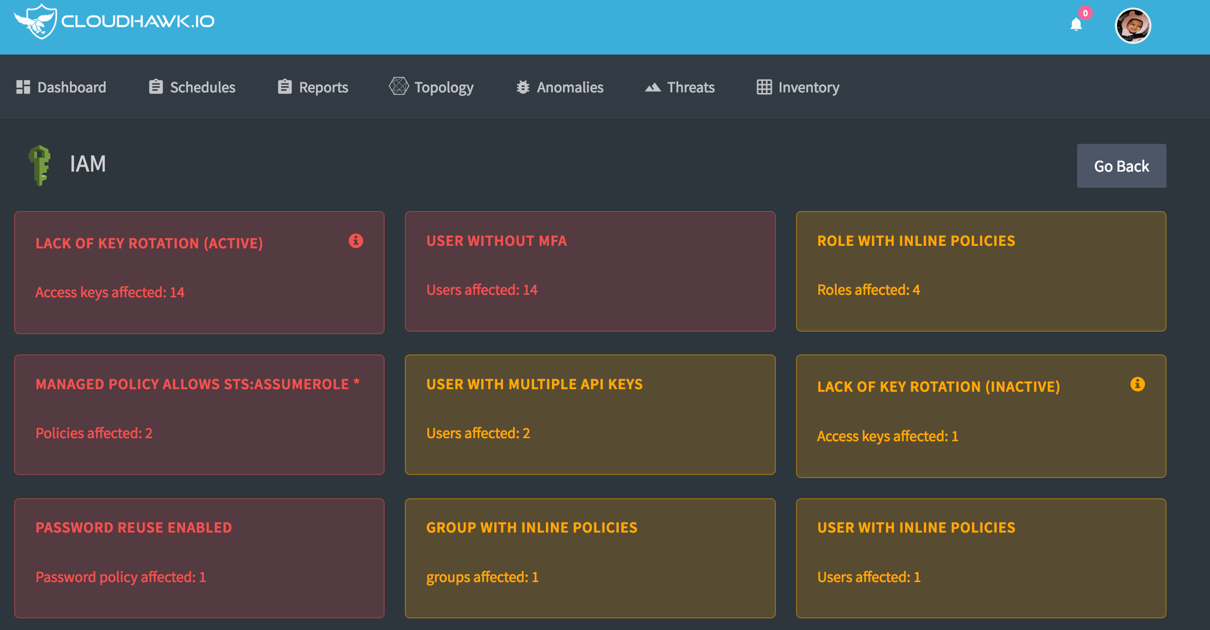Click the notification count badge
1210x630 pixels.
click(x=1085, y=12)
